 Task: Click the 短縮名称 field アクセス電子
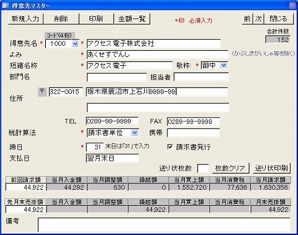coord(129,66)
